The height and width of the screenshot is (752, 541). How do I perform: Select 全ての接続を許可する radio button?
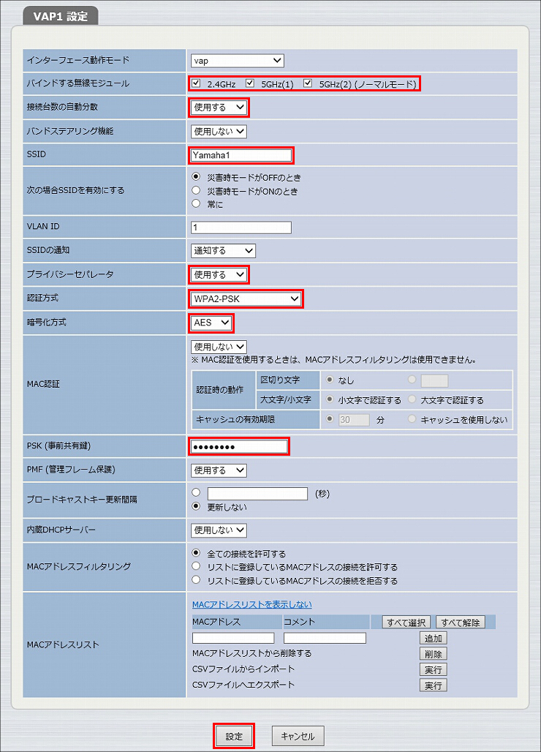[x=195, y=552]
